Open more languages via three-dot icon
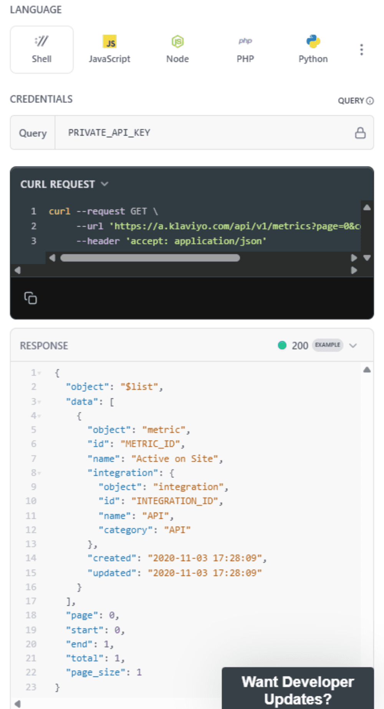Screen dimensions: 384x709 [x=361, y=50]
